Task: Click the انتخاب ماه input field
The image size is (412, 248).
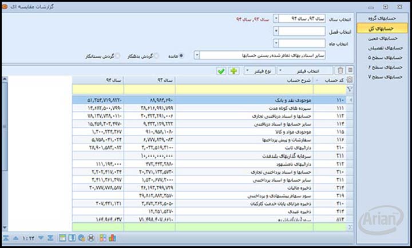Action: point(302,43)
